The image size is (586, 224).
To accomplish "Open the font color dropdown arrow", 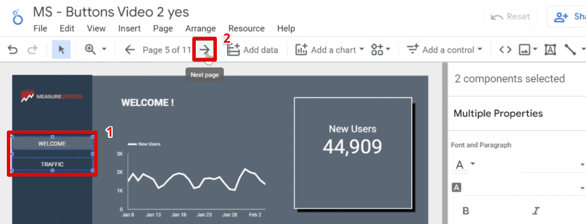I will click(473, 164).
